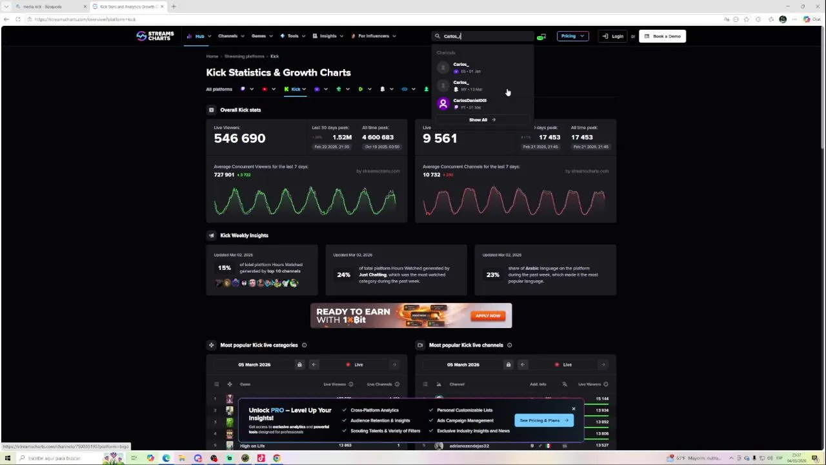Open the Windows Start button
Viewport: 826px width, 465px height.
[x=7, y=458]
